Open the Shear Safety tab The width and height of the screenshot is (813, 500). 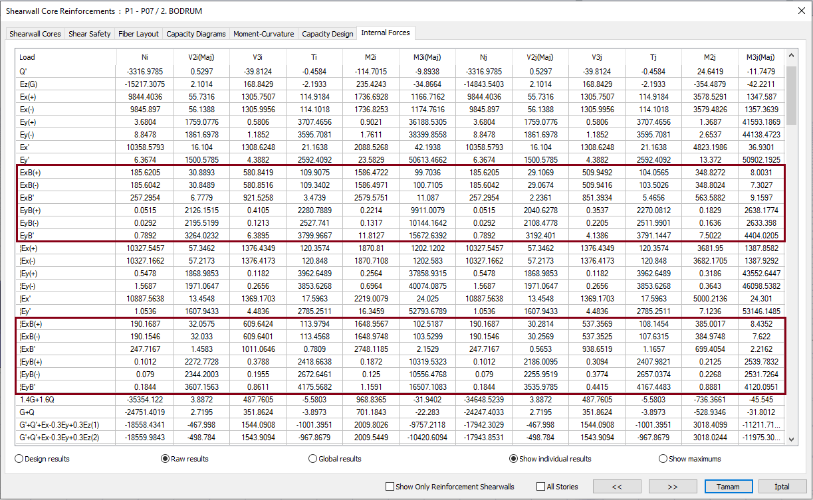tap(90, 34)
